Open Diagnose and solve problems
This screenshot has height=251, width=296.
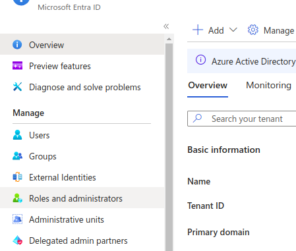point(82,87)
